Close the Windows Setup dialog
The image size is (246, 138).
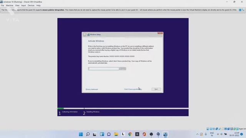tap(160, 33)
